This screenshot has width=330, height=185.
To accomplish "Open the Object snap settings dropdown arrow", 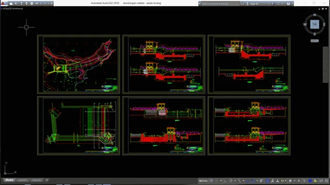I will [x=257, y=181].
